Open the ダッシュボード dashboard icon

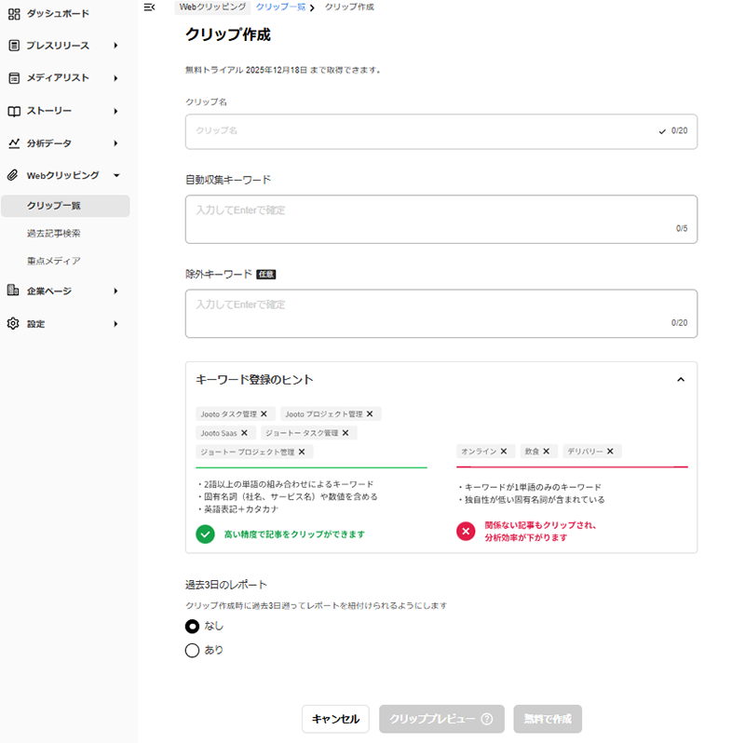tap(14, 13)
